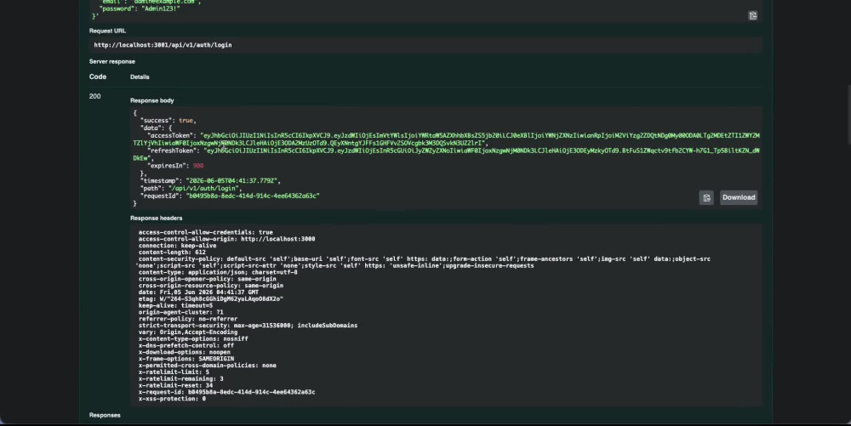Viewport: 851px width, 426px height.
Task: Click the page vertical scrollbar thumb
Action: (848, 114)
